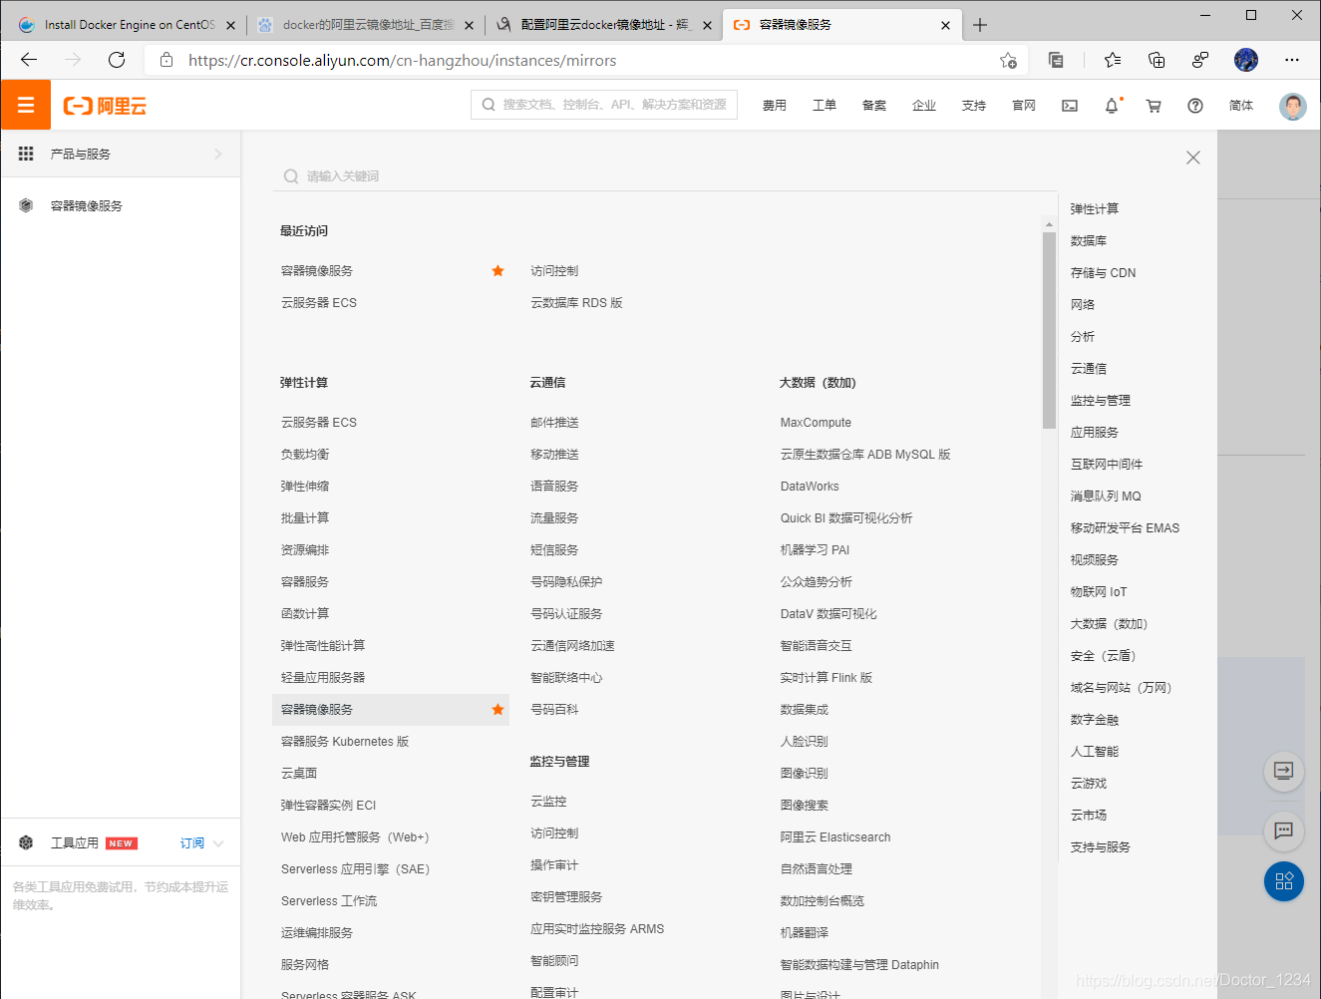Reload the page
Viewport: 1321px width, 999px height.
[x=117, y=60]
